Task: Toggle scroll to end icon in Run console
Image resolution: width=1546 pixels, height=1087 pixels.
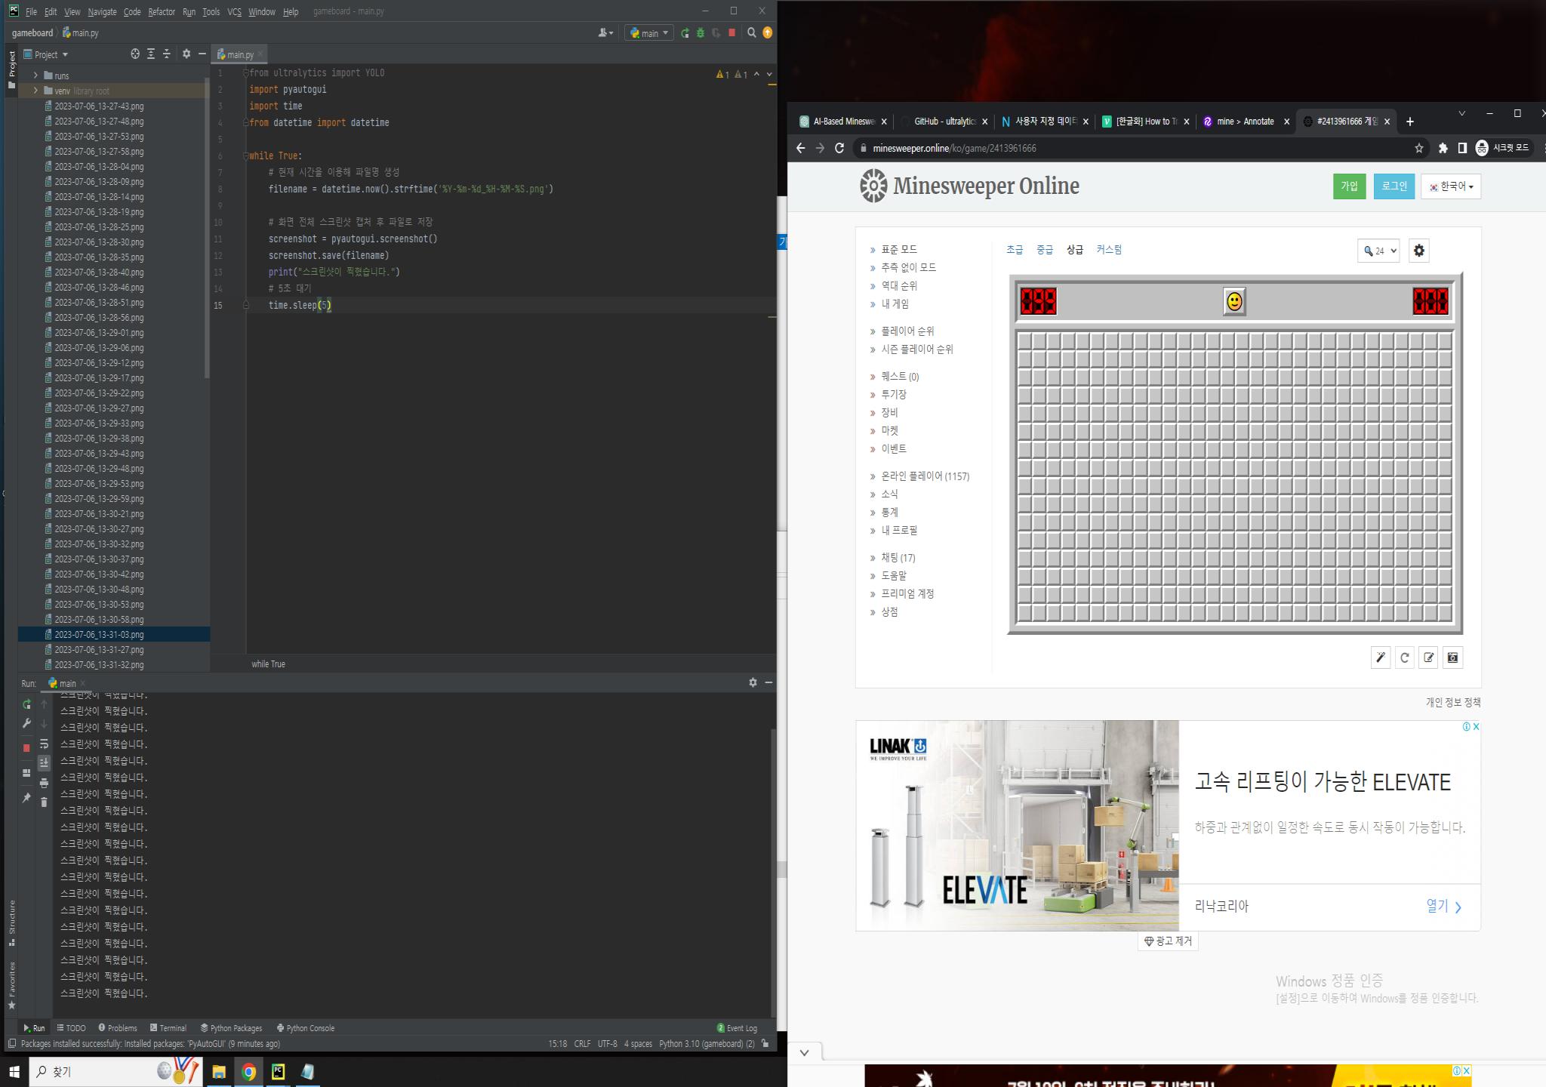Action: pos(44,762)
